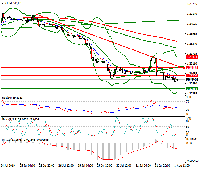Screen dimensions: 199x169
Task: Click the MACD scale value -0.005457
Action: point(192,161)
